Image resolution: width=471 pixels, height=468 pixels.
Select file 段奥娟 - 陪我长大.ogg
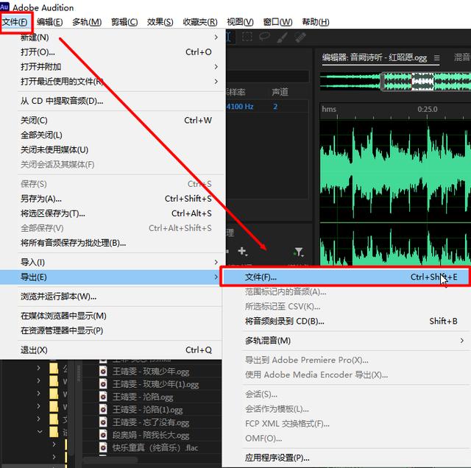click(151, 436)
